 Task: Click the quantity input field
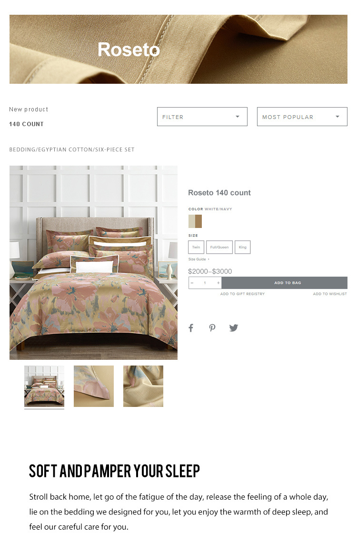(205, 283)
